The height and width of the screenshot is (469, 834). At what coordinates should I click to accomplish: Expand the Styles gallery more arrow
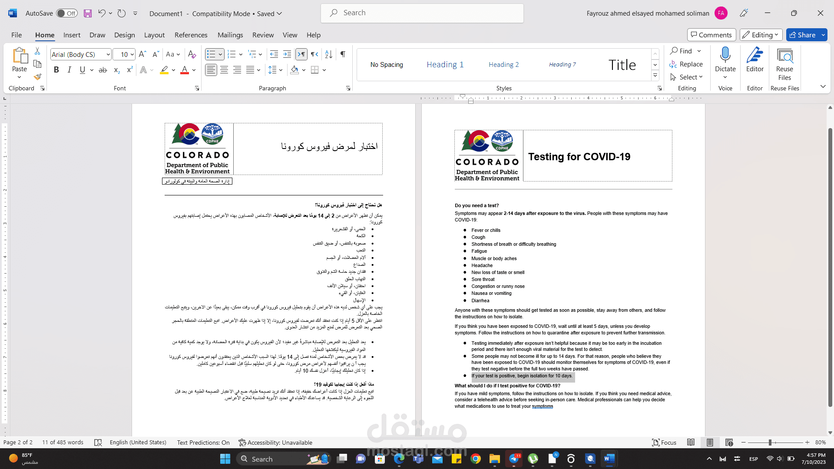[x=655, y=76]
